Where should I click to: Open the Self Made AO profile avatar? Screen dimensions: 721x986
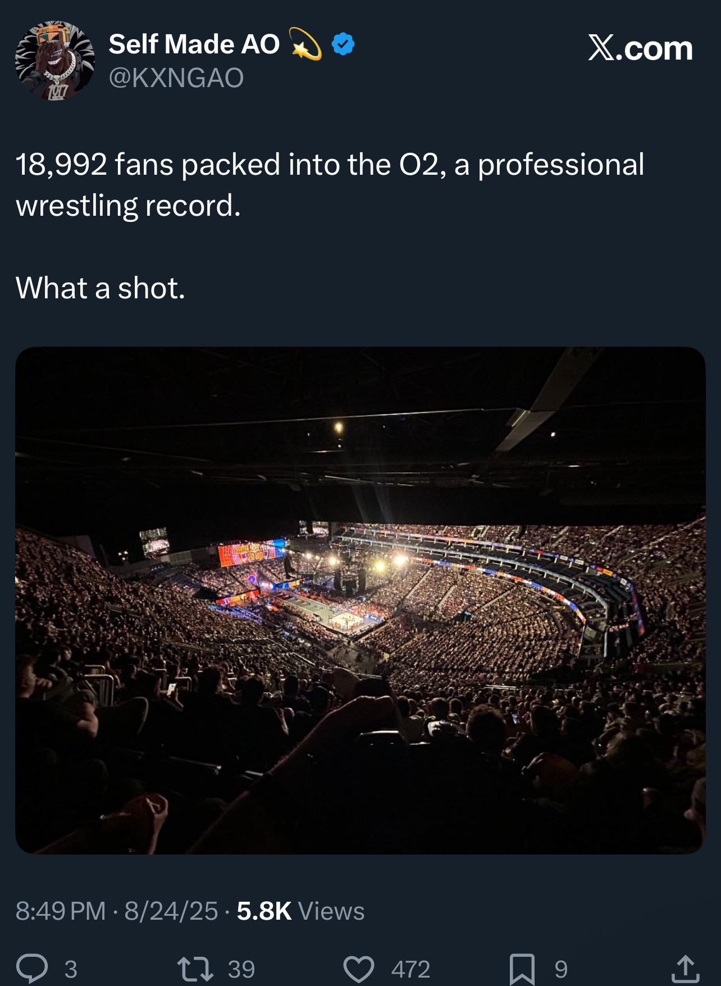55,61
